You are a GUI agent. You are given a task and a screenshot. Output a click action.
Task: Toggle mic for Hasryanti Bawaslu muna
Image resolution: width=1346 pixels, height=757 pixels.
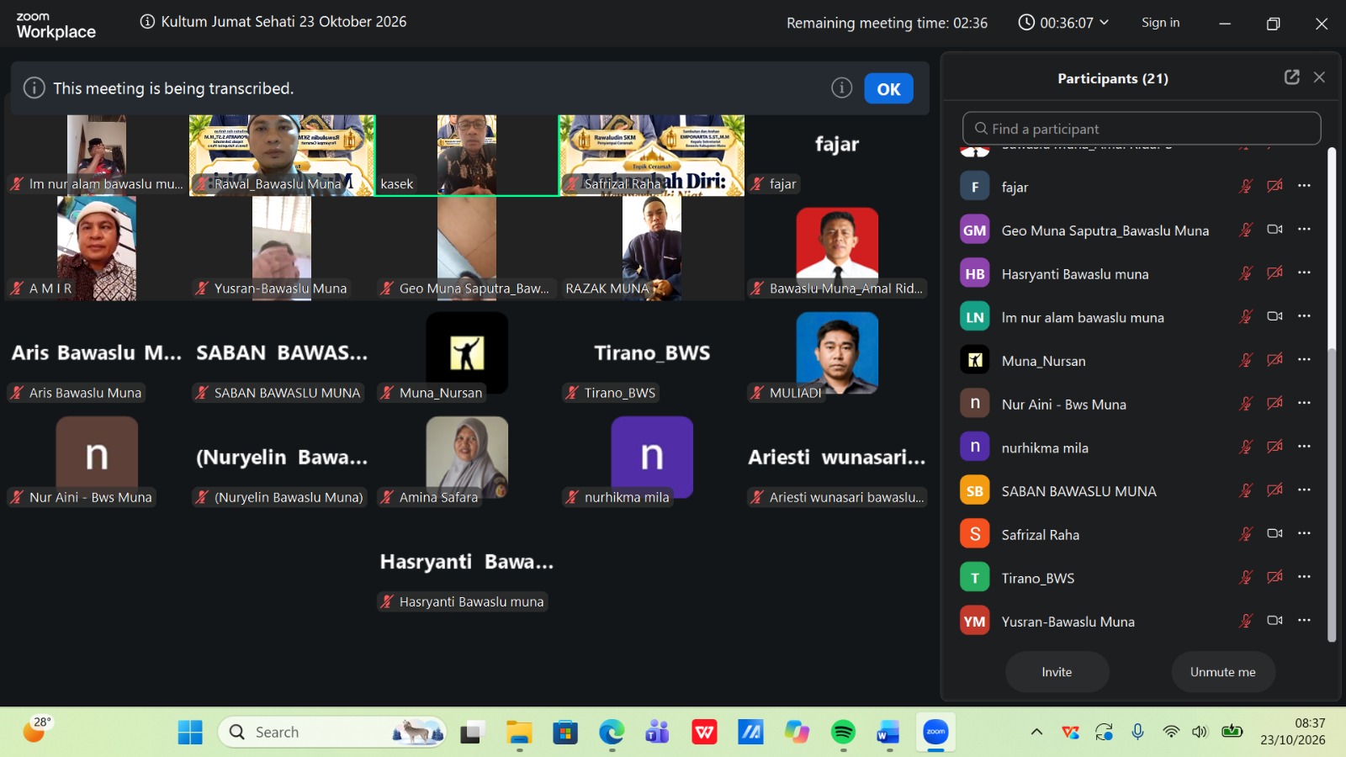click(1246, 273)
